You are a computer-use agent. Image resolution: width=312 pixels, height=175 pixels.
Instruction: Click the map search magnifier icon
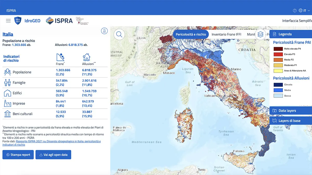119,34
